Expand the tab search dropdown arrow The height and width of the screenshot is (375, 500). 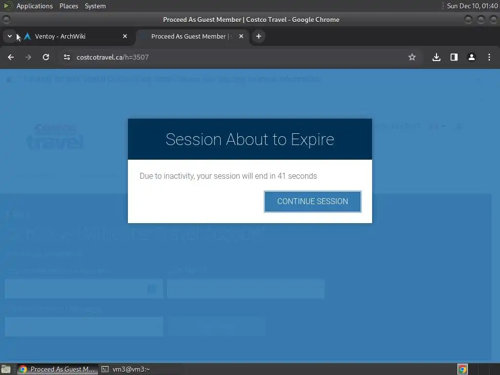click(10, 36)
